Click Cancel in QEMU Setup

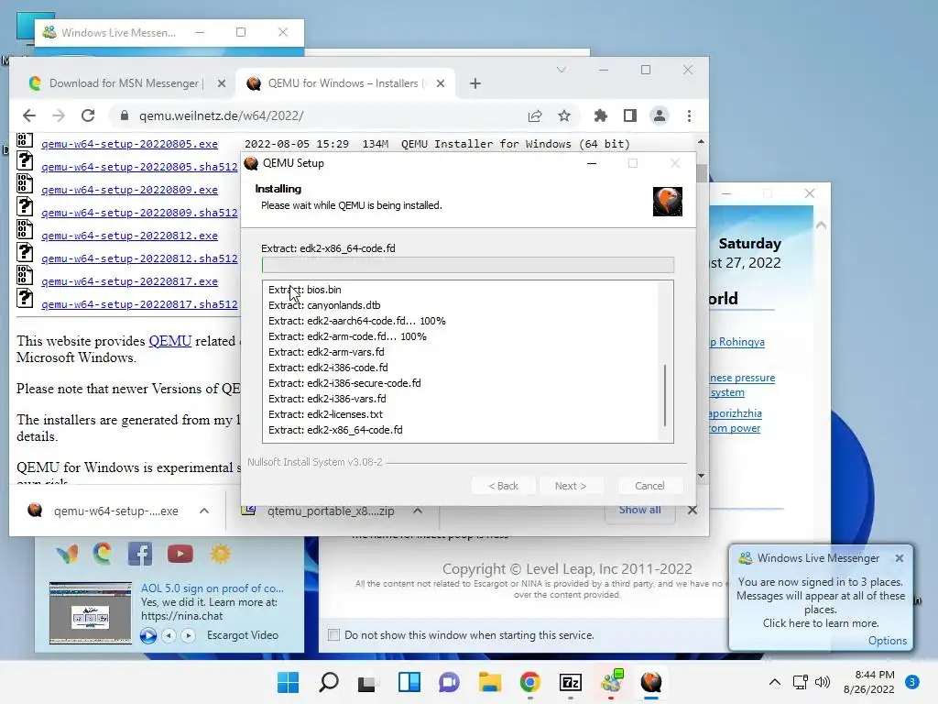649,486
